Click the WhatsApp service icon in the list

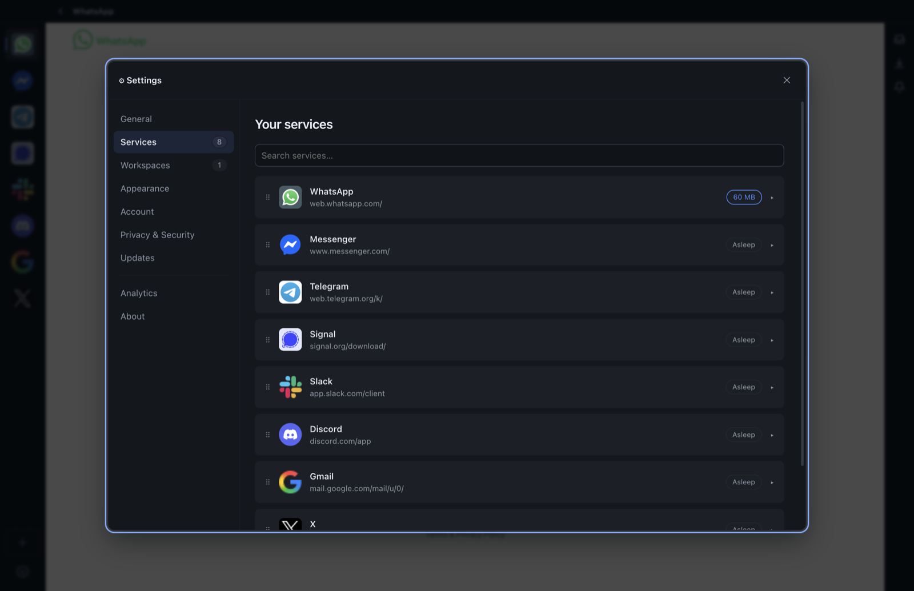coord(290,197)
